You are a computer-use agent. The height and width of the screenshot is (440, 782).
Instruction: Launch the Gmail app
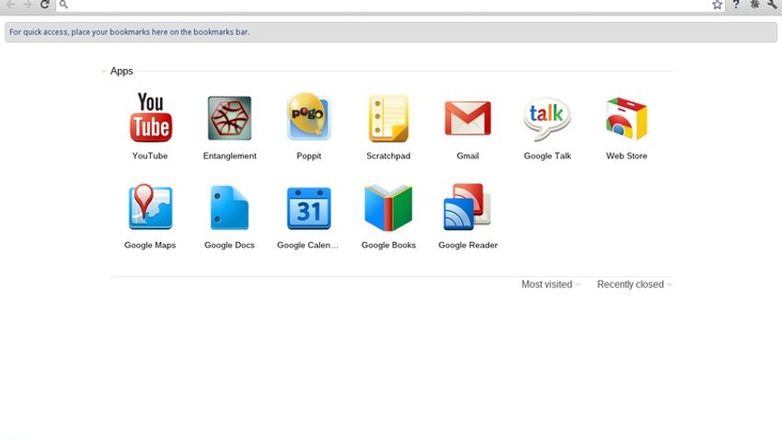coord(467,118)
